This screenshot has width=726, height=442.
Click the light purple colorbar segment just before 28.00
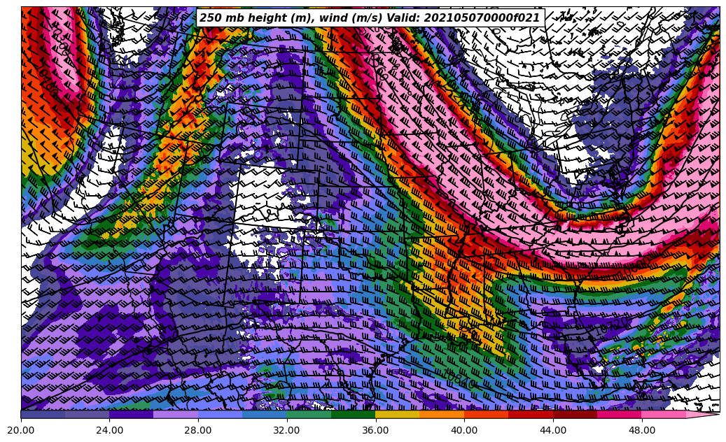click(x=176, y=415)
